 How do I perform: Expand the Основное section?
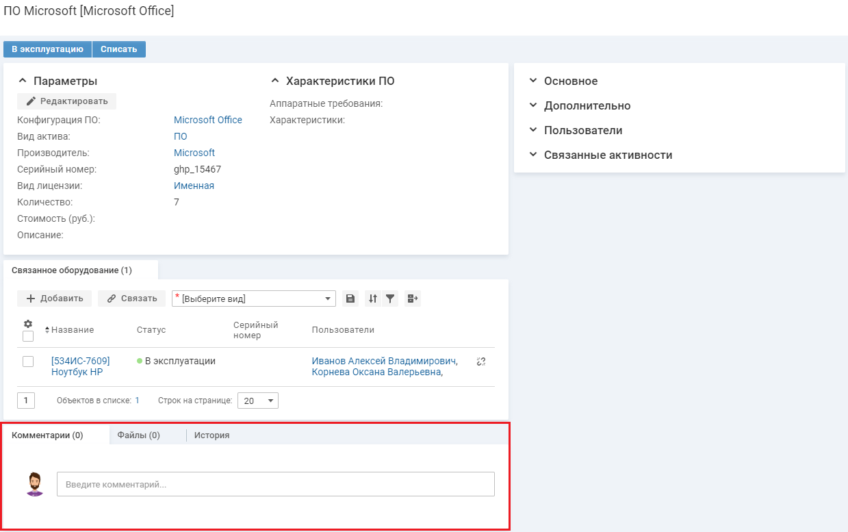pos(570,81)
